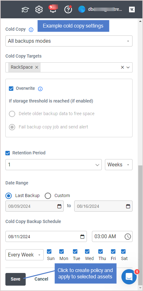Uncheck the Overwrite checkbox
Viewport: 143px width, 291px height.
point(11,89)
